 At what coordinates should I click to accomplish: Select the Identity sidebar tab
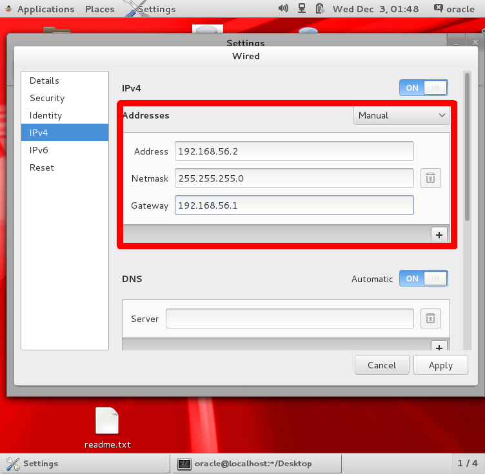[x=64, y=115]
